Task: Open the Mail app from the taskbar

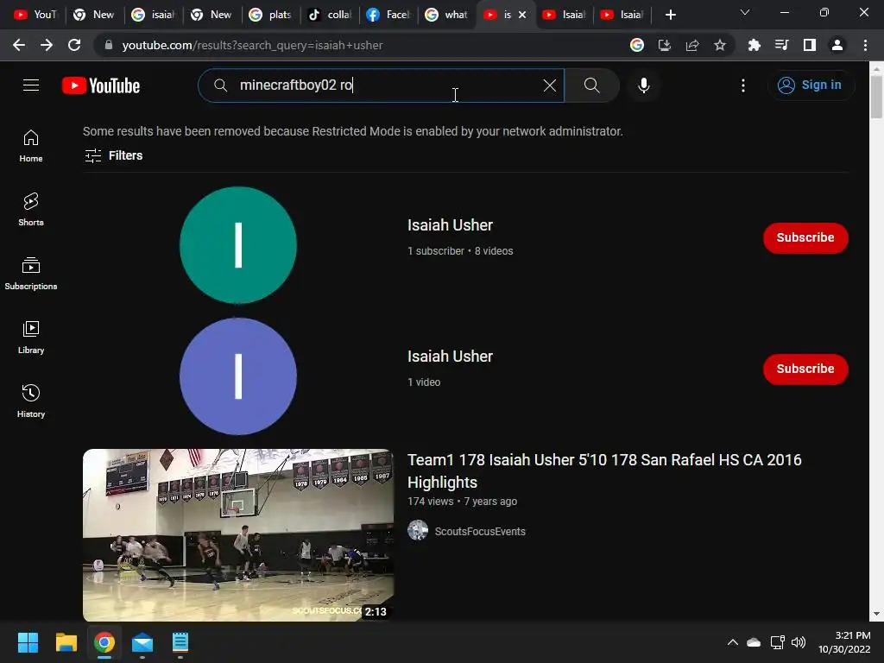Action: [142, 642]
